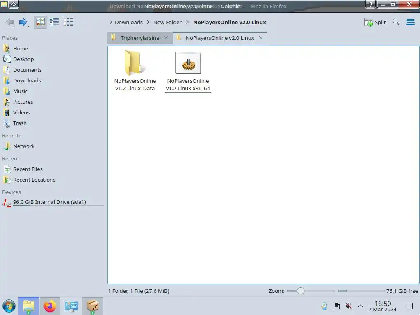
Task: Open the search magnifier tool
Action: (x=396, y=22)
